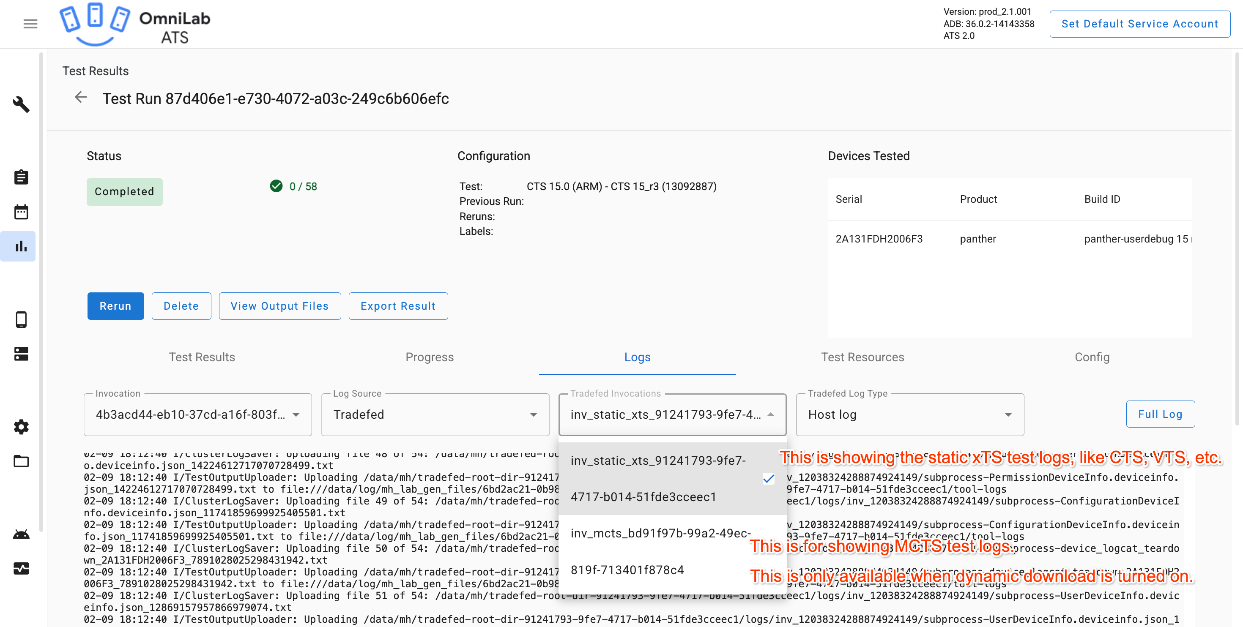Open the file browser folder icon
1243x627 pixels.
21,461
